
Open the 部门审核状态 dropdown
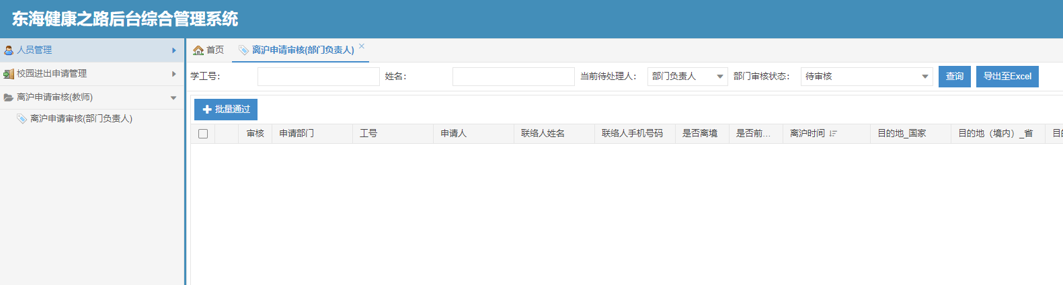pos(925,77)
